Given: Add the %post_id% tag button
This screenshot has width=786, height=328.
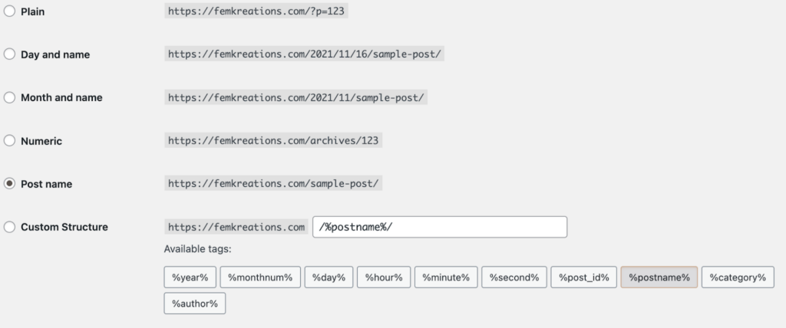Looking at the screenshot, I should (x=583, y=277).
